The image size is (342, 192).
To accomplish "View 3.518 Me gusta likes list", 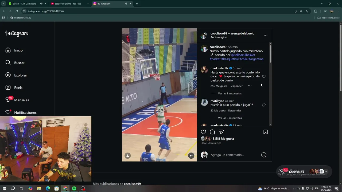I will pyautogui.click(x=223, y=139).
